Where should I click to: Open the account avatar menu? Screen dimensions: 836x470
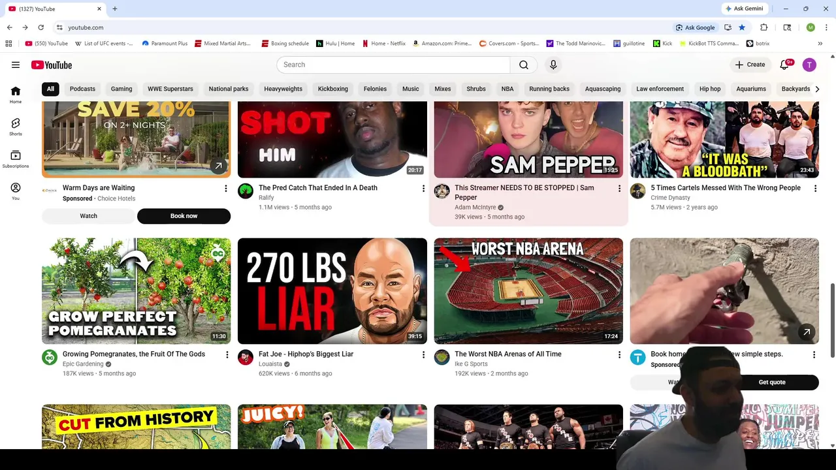(x=809, y=65)
